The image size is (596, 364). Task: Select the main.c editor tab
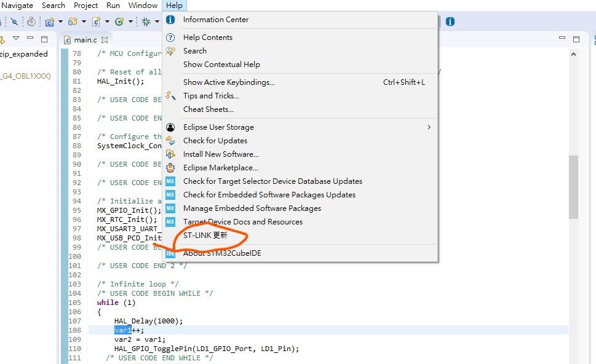[x=85, y=40]
